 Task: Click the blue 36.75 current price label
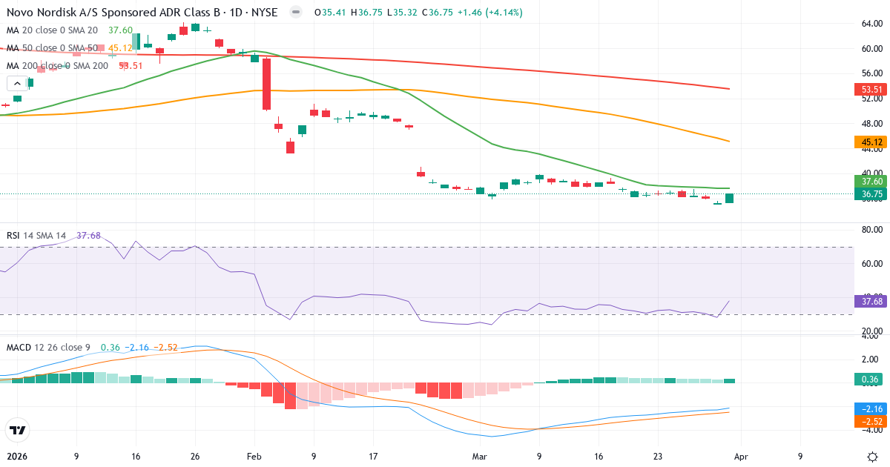[870, 194]
